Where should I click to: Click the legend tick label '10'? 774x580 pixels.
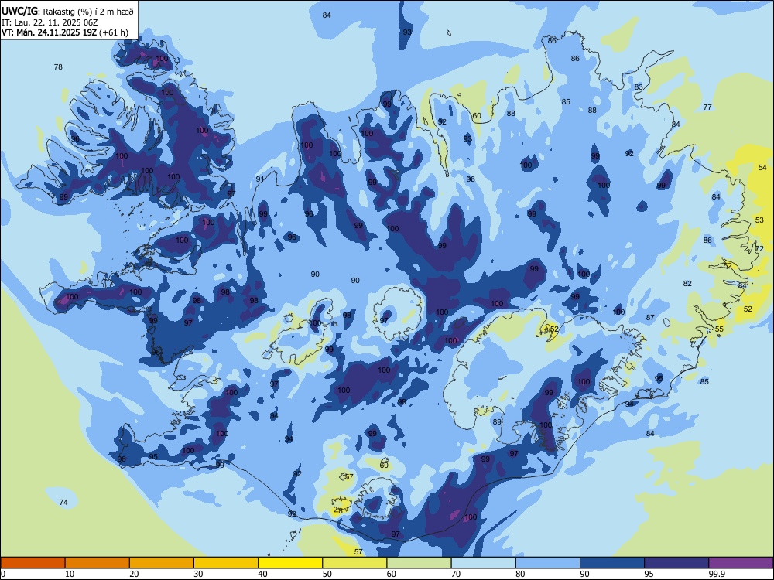[x=70, y=574]
